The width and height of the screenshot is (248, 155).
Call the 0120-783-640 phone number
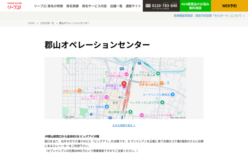pos(161,6)
